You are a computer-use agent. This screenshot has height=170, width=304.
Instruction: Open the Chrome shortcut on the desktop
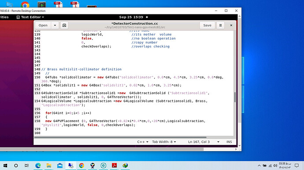[25, 4]
